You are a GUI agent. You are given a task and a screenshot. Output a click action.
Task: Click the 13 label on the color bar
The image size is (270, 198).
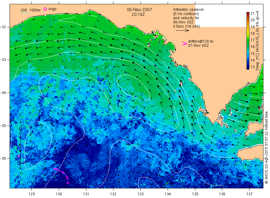point(252,67)
